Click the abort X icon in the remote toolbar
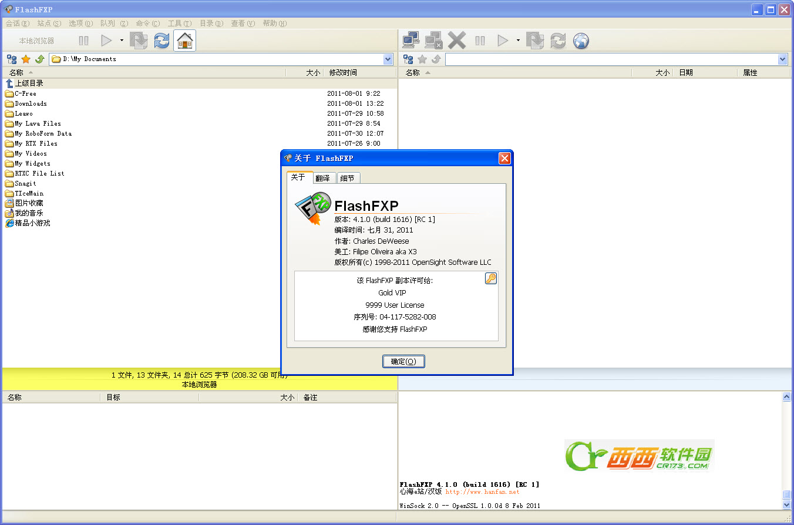 457,41
